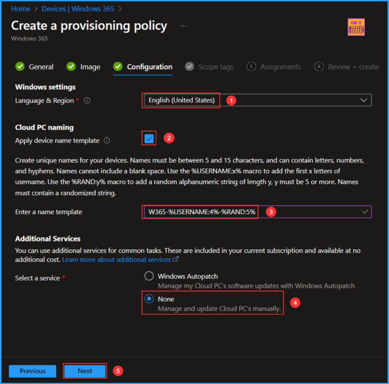Click the Create a provisioning policy title
The height and width of the screenshot is (384, 389).
[89, 26]
